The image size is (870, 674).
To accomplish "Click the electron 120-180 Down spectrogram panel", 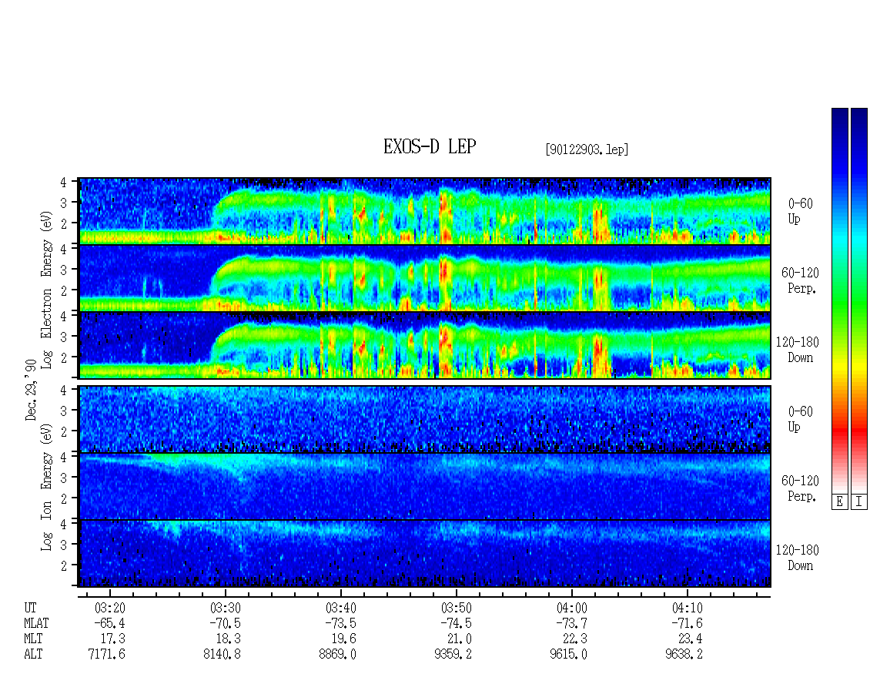I will point(425,345).
